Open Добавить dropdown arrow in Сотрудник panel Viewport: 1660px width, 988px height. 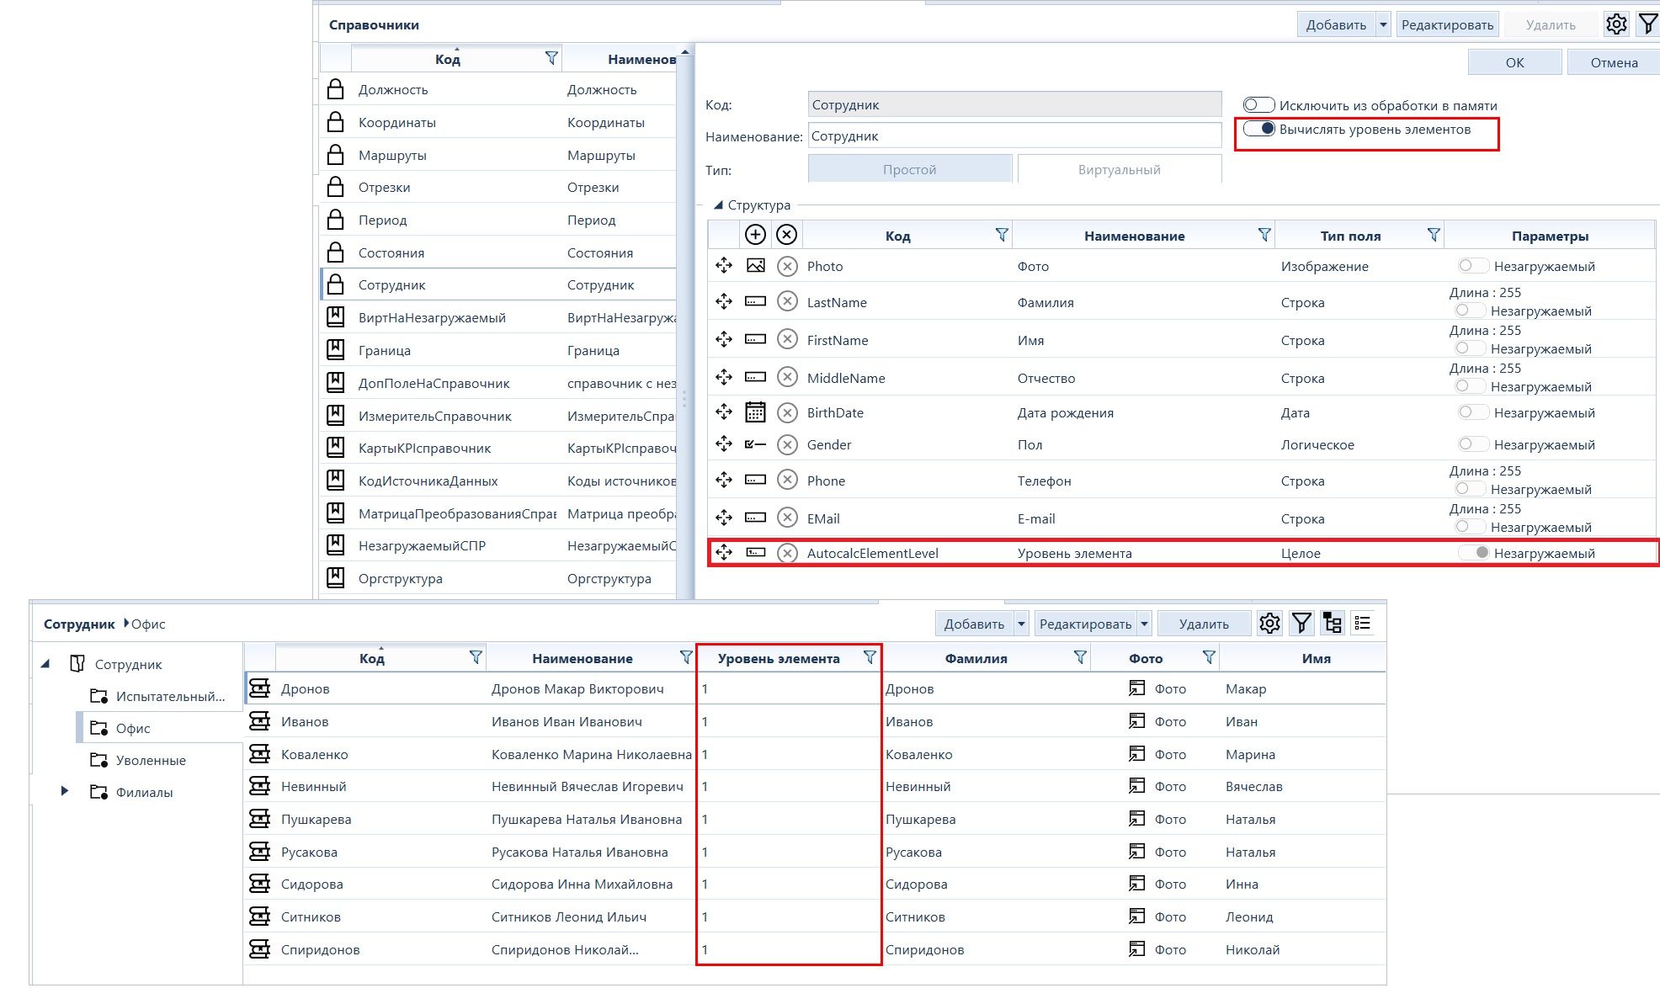[1021, 624]
